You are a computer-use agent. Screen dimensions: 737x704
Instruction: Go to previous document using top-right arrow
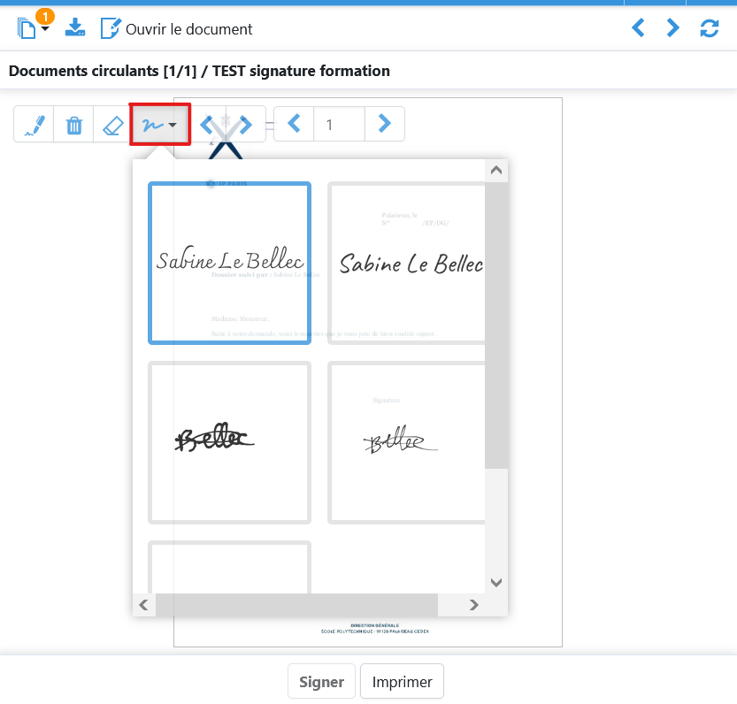(638, 28)
